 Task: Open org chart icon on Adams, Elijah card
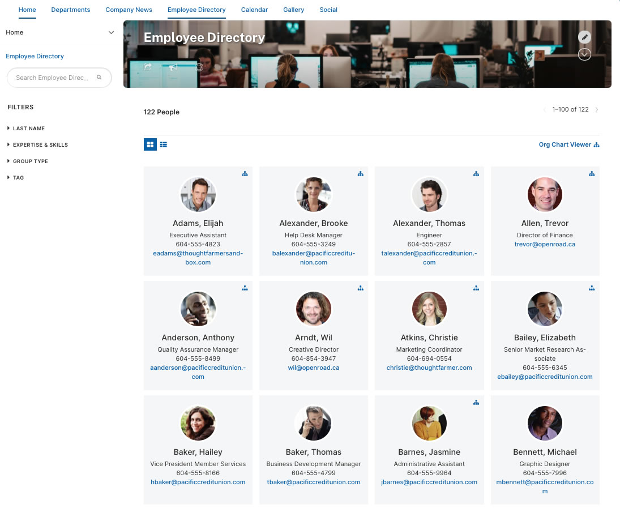(x=245, y=174)
